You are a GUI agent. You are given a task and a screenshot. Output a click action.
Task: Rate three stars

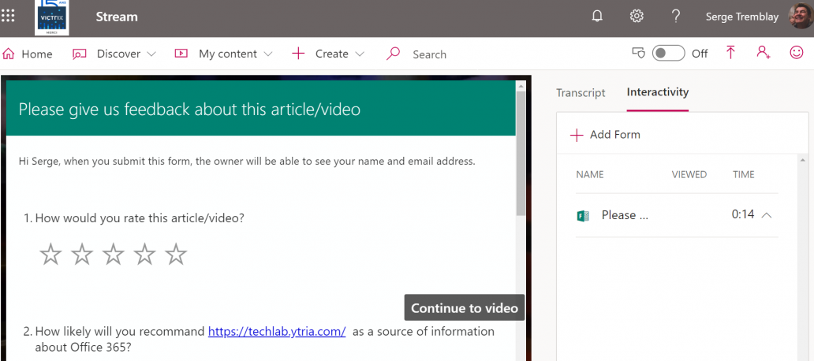[113, 254]
